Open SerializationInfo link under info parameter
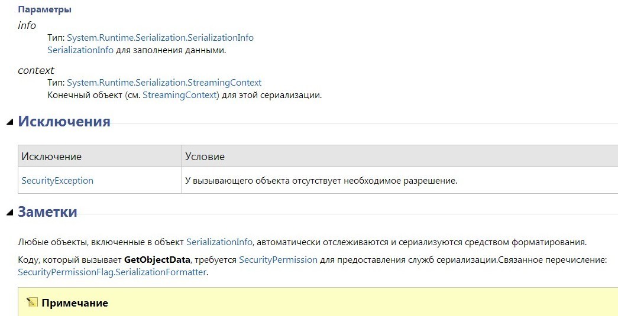The width and height of the screenshot is (618, 316). (80, 50)
